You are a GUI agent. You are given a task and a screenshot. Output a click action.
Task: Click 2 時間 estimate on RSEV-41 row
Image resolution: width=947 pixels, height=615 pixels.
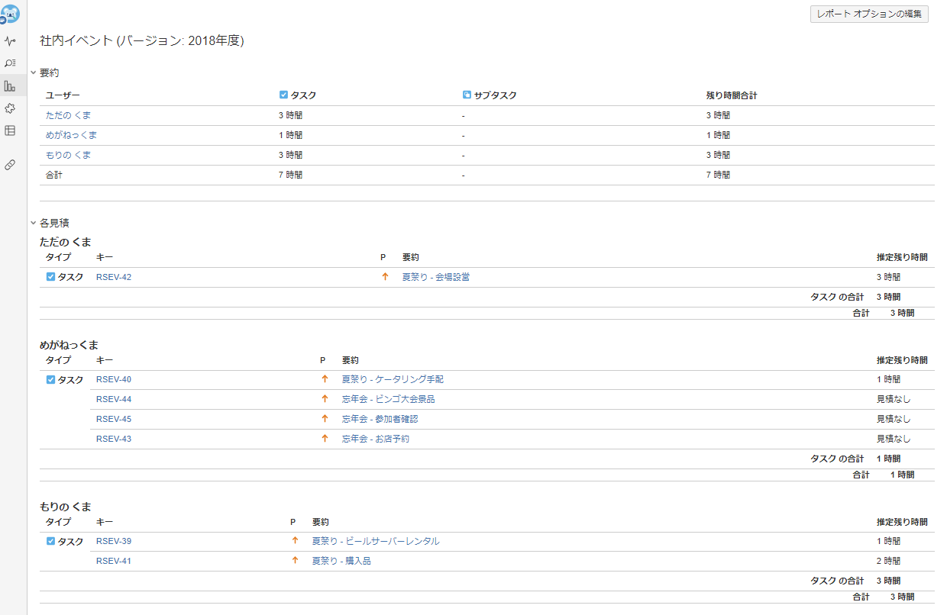pos(888,561)
